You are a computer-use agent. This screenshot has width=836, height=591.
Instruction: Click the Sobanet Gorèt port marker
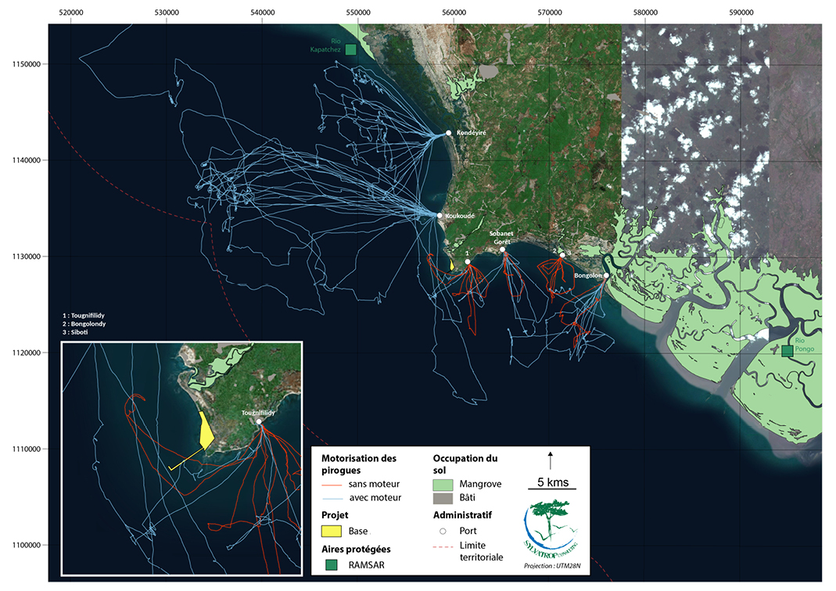[x=503, y=250]
